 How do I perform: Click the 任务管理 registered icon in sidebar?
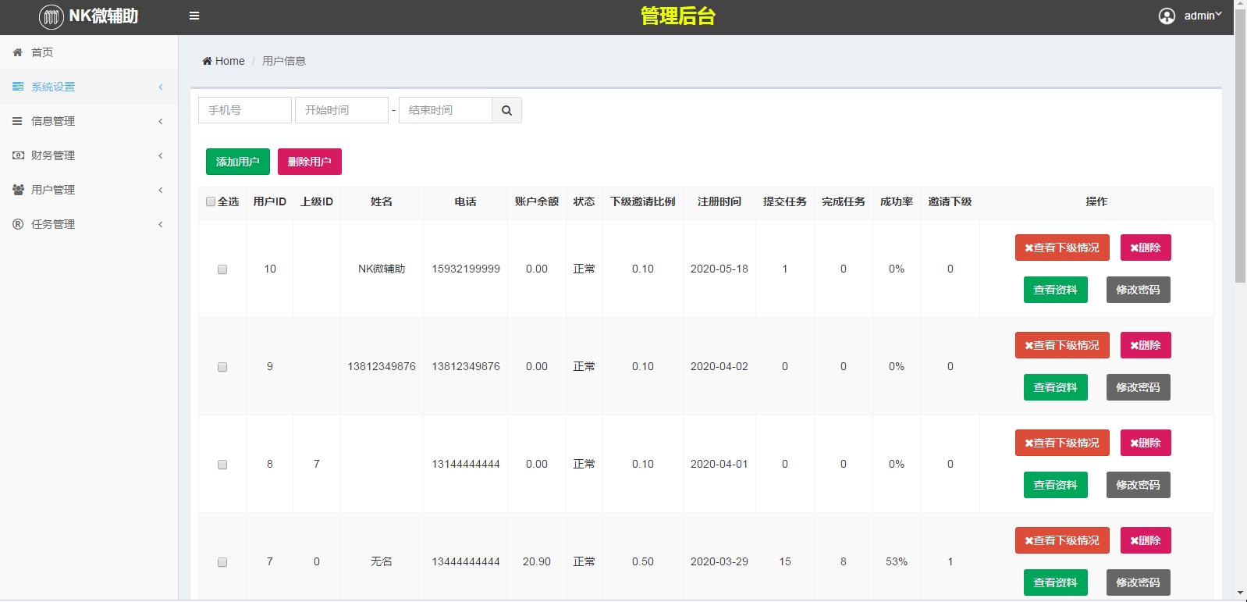coord(18,224)
